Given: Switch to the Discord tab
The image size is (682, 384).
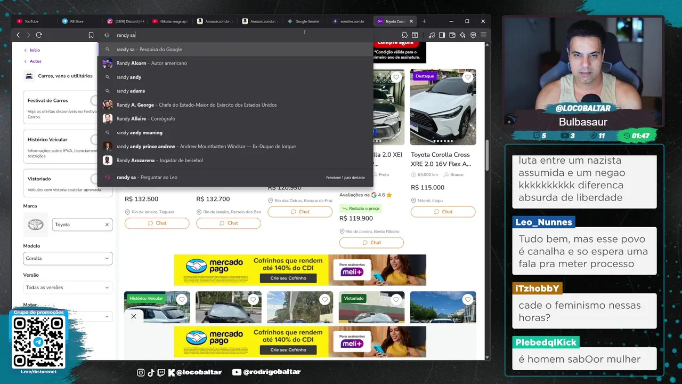Looking at the screenshot, I should 125,21.
